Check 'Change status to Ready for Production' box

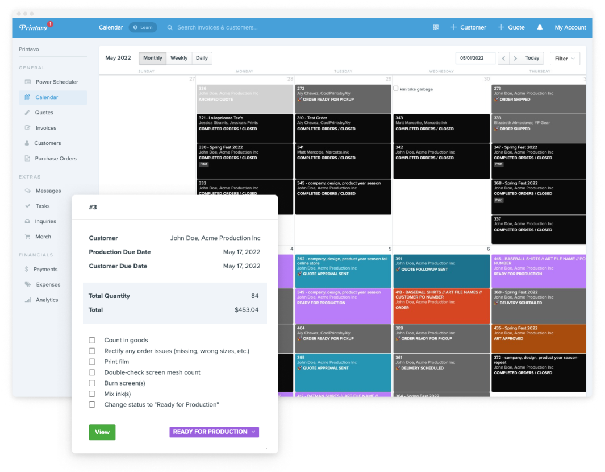[92, 405]
